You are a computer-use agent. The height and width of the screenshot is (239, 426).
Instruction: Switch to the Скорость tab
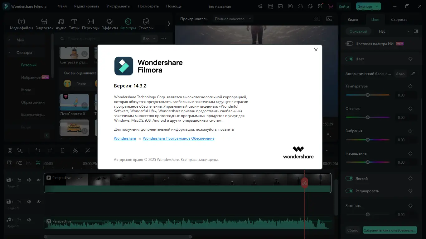pyautogui.click(x=399, y=19)
